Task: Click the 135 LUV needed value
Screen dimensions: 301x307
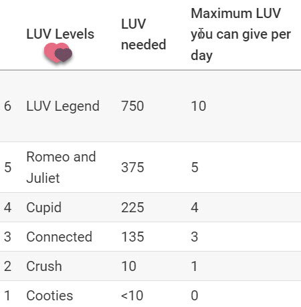Action: pos(132,237)
